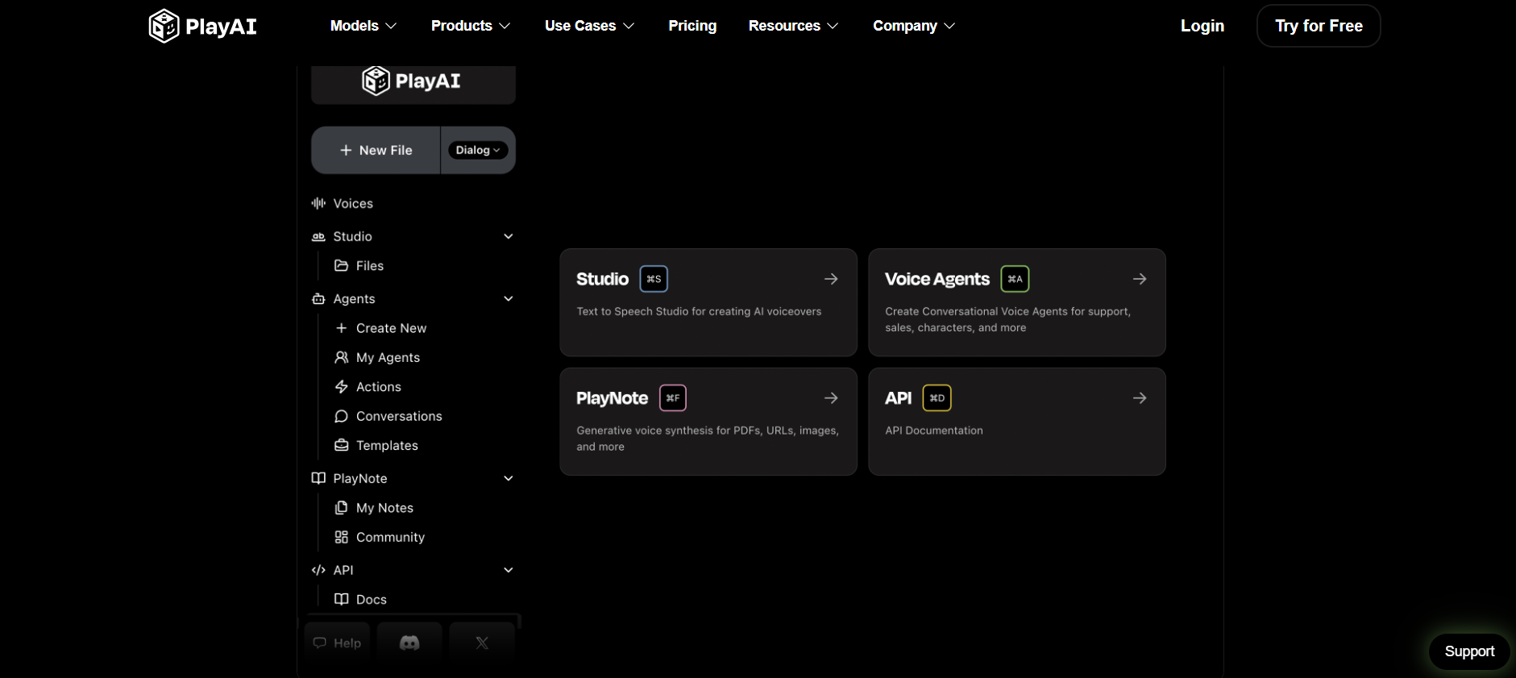Click the arrow on Voice Agents card
The height and width of the screenshot is (678, 1516).
[x=1140, y=279]
